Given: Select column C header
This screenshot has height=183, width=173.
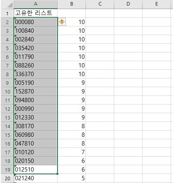Looking at the screenshot, I should pyautogui.click(x=100, y=4).
